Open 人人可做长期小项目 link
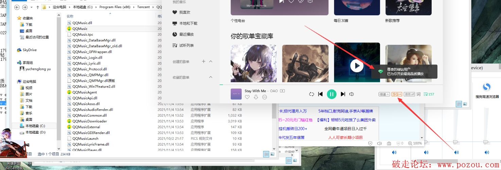The width and height of the screenshot is (501, 170). (345, 138)
